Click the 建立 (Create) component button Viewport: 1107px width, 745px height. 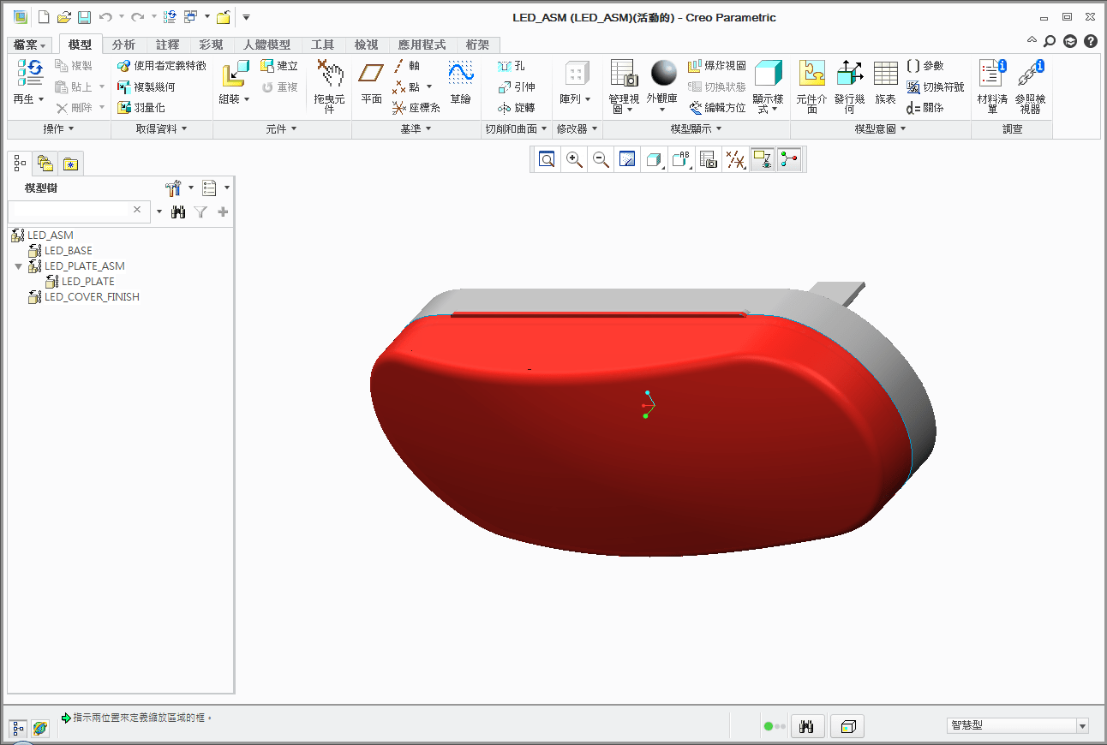(x=279, y=66)
